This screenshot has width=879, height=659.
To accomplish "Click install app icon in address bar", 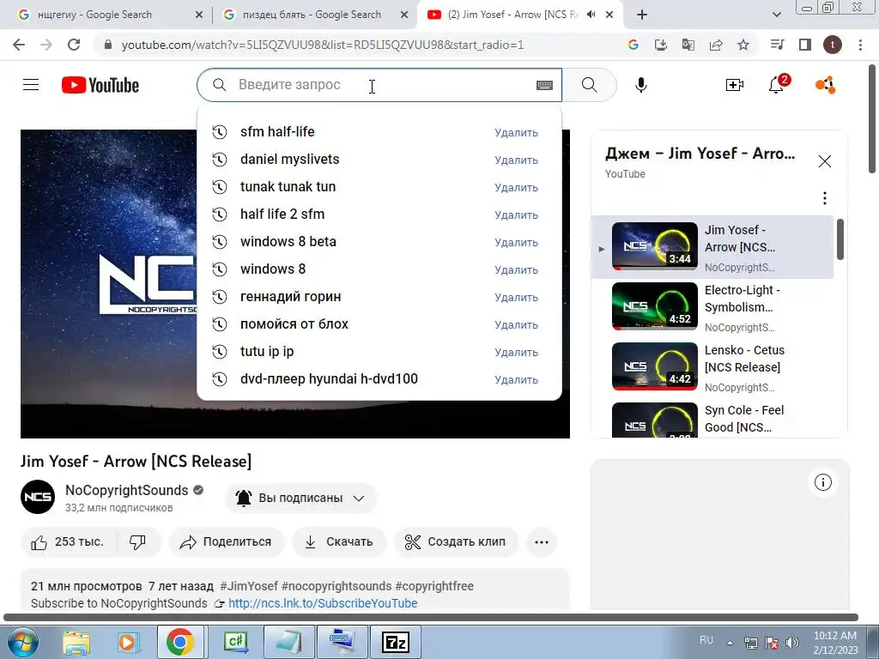I will pos(661,45).
